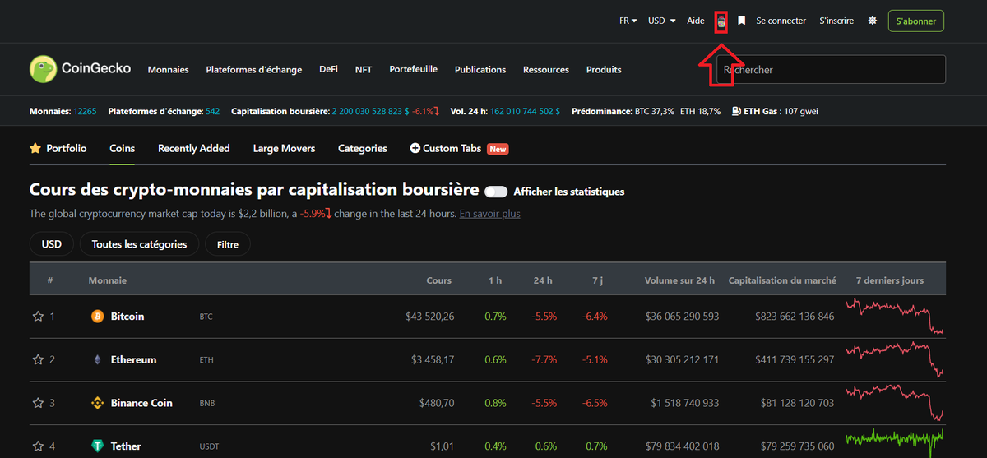987x458 pixels.
Task: Sort by the Cours column header
Action: 439,280
